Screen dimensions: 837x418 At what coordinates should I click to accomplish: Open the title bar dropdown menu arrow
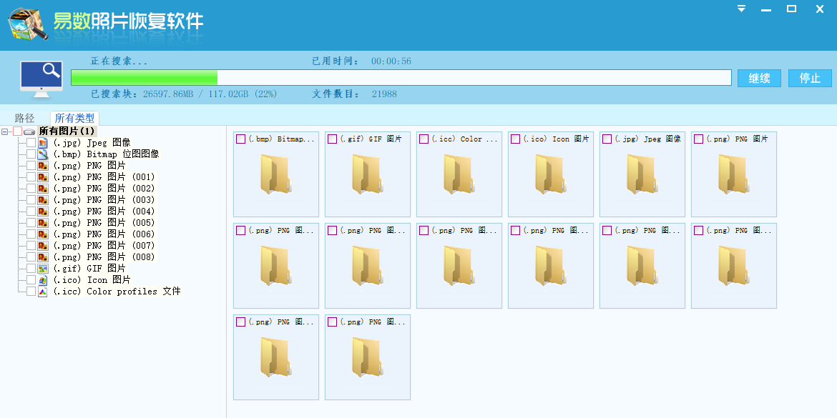tap(742, 9)
